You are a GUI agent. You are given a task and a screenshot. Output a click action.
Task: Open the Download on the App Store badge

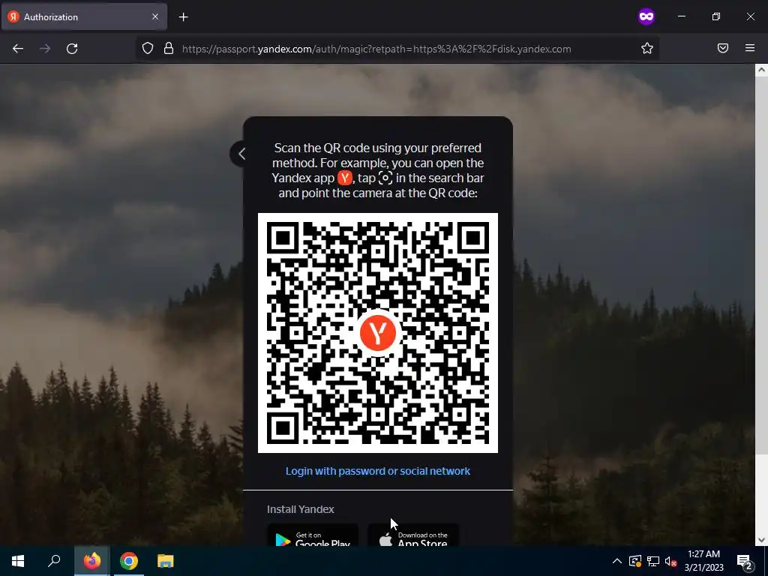(x=413, y=535)
